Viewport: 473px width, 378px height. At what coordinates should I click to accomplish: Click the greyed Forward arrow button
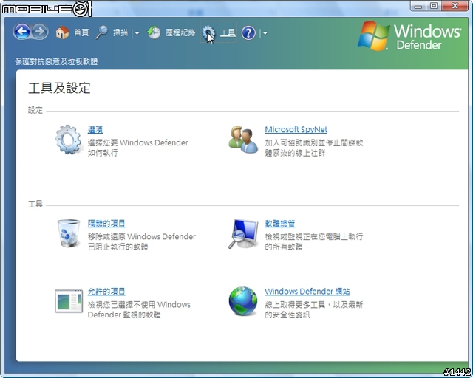click(x=40, y=32)
